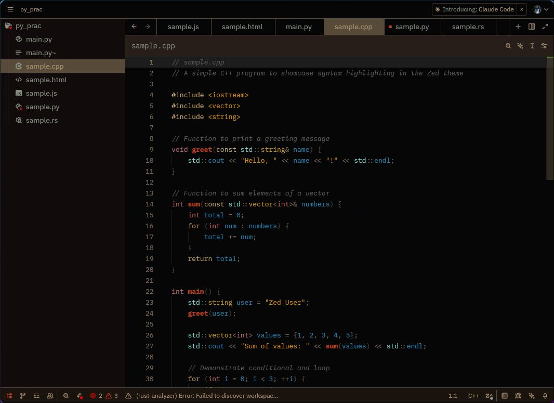Open diagnostics showing 2 errors
The width and height of the screenshot is (554, 403).
(96, 396)
